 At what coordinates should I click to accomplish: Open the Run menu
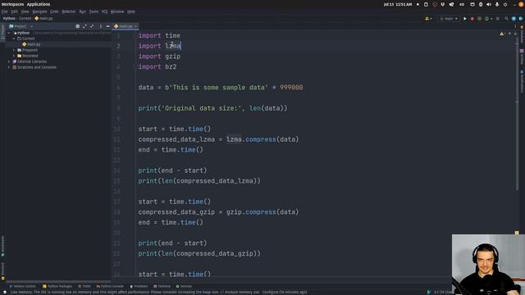point(82,11)
